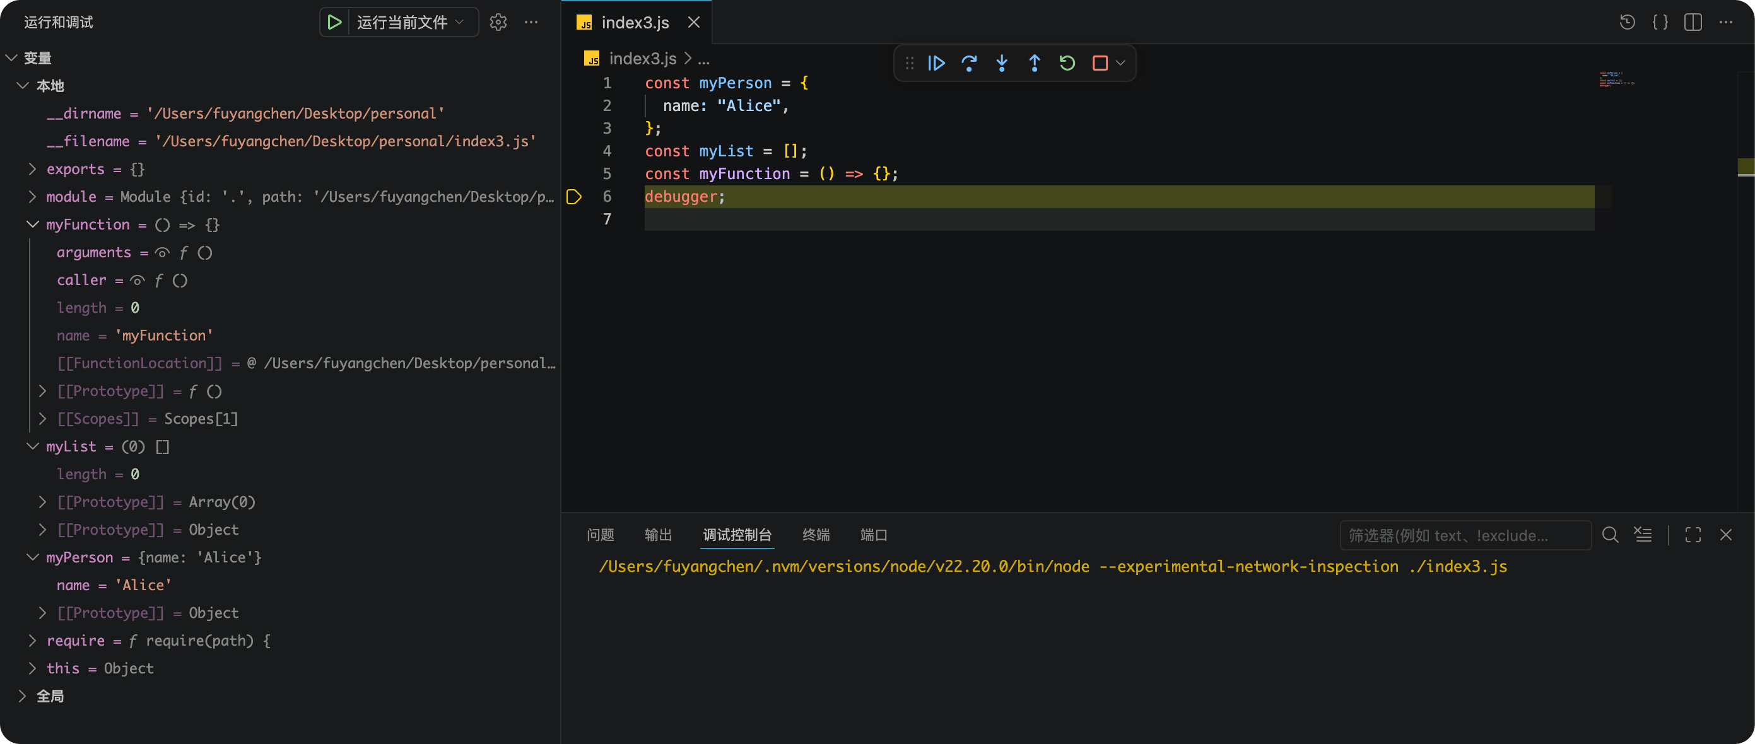Expand the this variable

(x=32, y=668)
